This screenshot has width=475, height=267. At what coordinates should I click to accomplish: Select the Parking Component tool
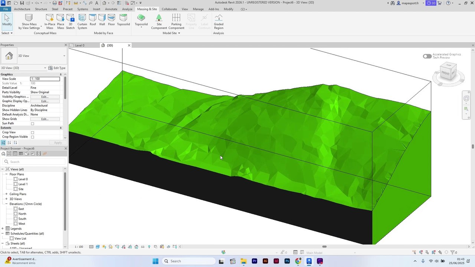pos(176,22)
